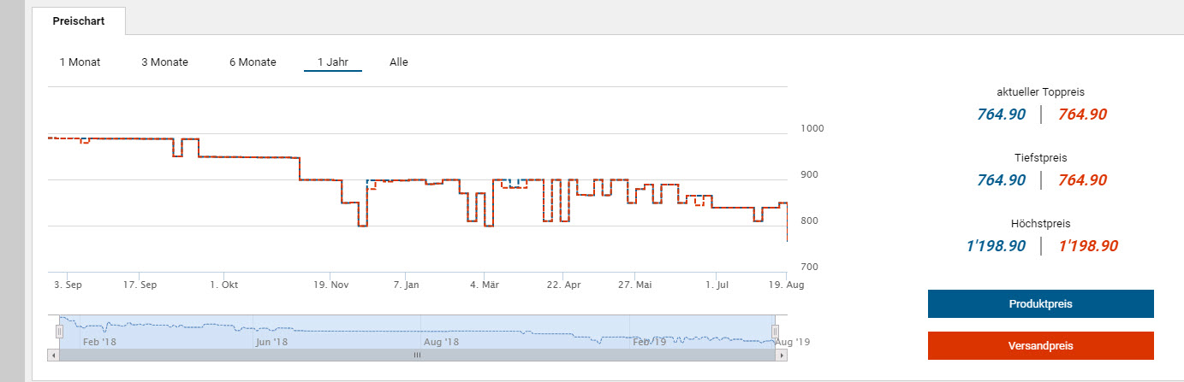Toggle the blue Produktpreis series button
The height and width of the screenshot is (382, 1184).
pos(1040,303)
